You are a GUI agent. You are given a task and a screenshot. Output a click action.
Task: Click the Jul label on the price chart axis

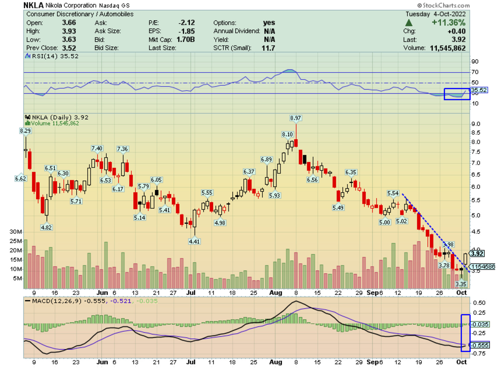pyautogui.click(x=191, y=293)
